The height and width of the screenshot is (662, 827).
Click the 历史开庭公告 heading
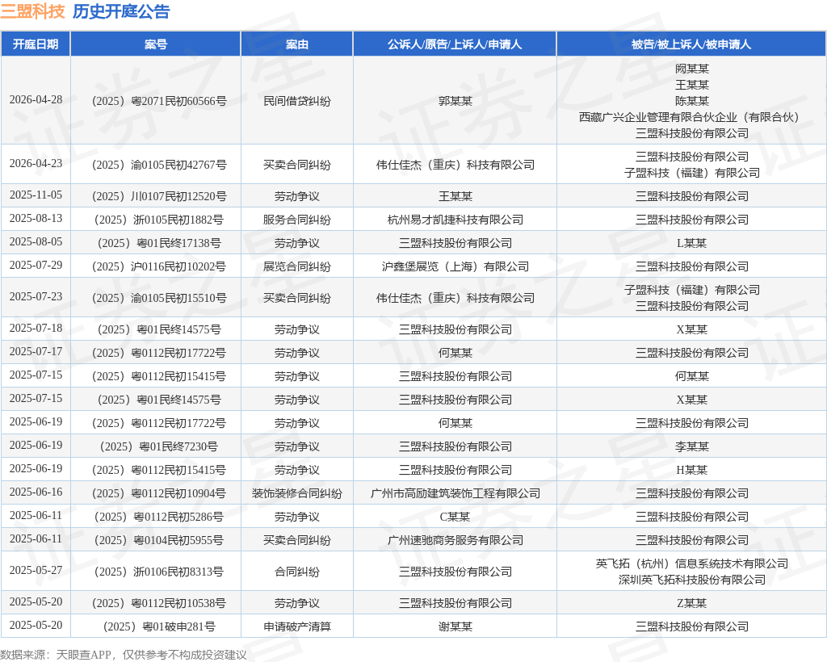click(x=121, y=11)
